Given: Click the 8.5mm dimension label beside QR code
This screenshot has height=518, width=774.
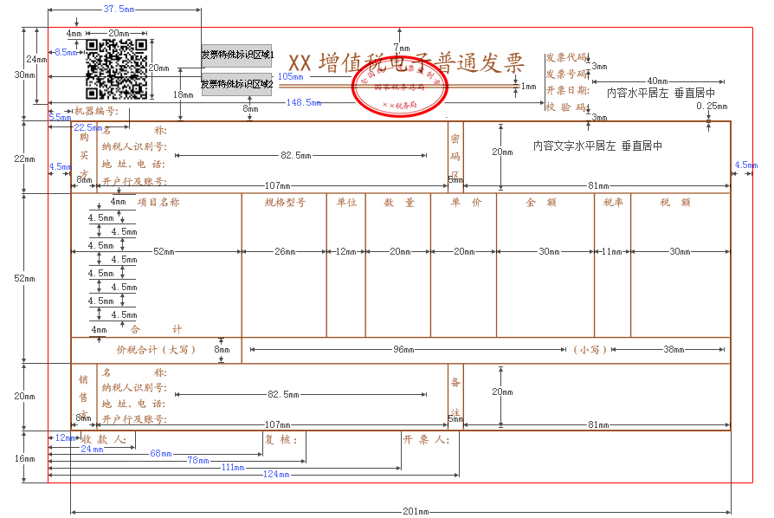Looking at the screenshot, I should pos(66,52).
